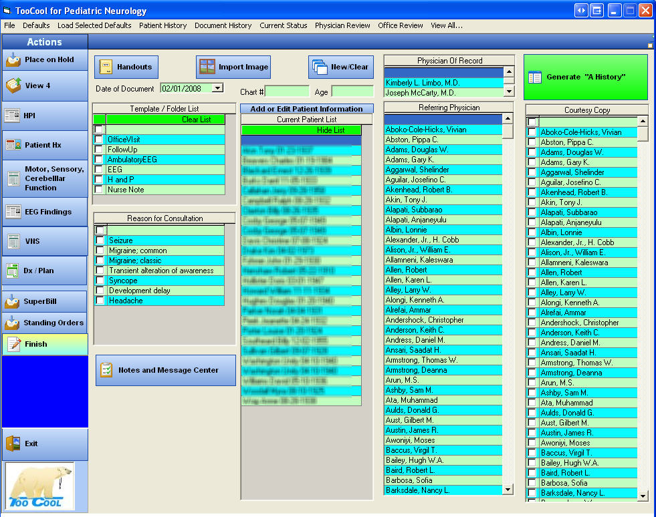
Task: Check Courtesy Copy box for Albin, Lonnie
Action: pos(532,232)
